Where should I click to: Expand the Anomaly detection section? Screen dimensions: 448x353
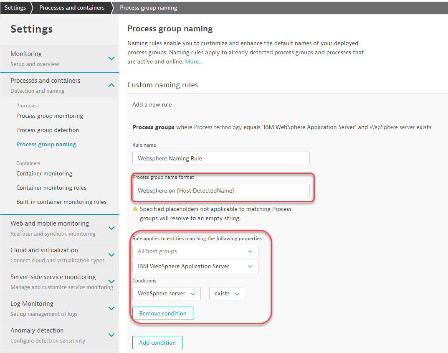(x=111, y=335)
